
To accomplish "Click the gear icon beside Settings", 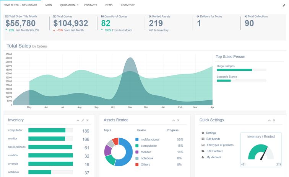I will tap(203, 133).
